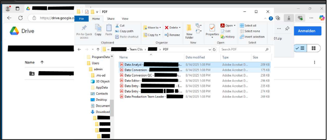The width and height of the screenshot is (327, 140).
Task: Click the Date modified column header
Action: pyautogui.click(x=195, y=57)
